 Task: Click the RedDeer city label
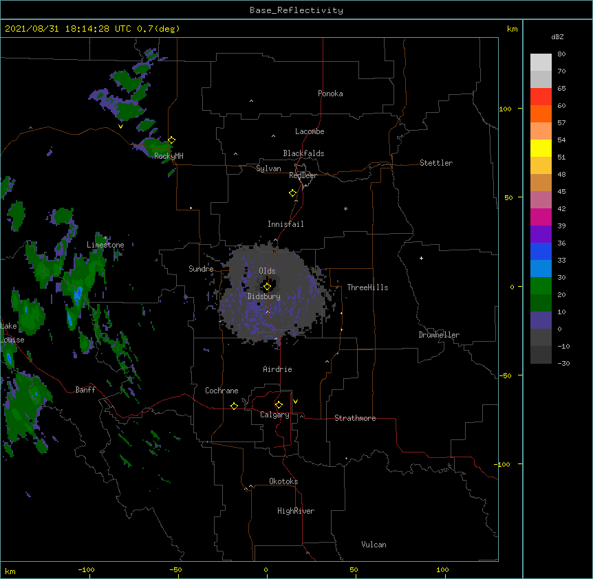pos(303,175)
